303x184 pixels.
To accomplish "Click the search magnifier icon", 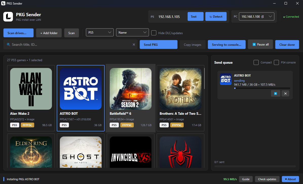I will tap(9, 44).
